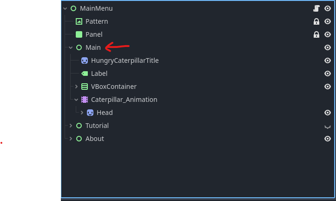Screen dimensions: 336x201
Task: Collapse the Caterpillar_Animation node
Action: pyautogui.click(x=76, y=100)
